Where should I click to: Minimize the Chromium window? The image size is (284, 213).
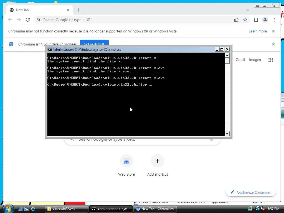point(258,6)
